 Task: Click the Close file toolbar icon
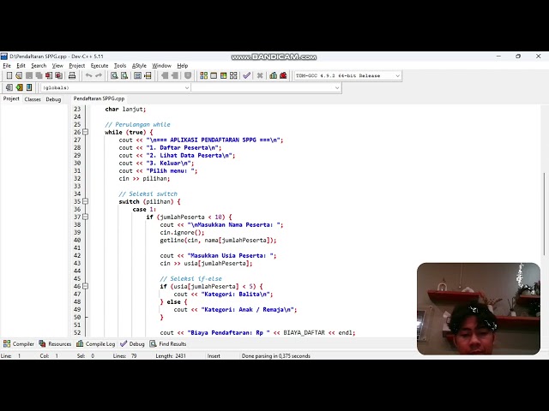(x=49, y=75)
